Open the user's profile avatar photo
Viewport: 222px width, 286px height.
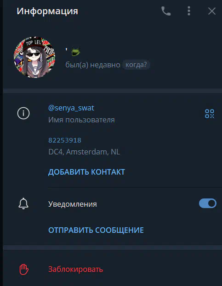point(34,57)
